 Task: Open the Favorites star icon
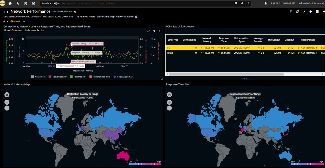(18, 3)
